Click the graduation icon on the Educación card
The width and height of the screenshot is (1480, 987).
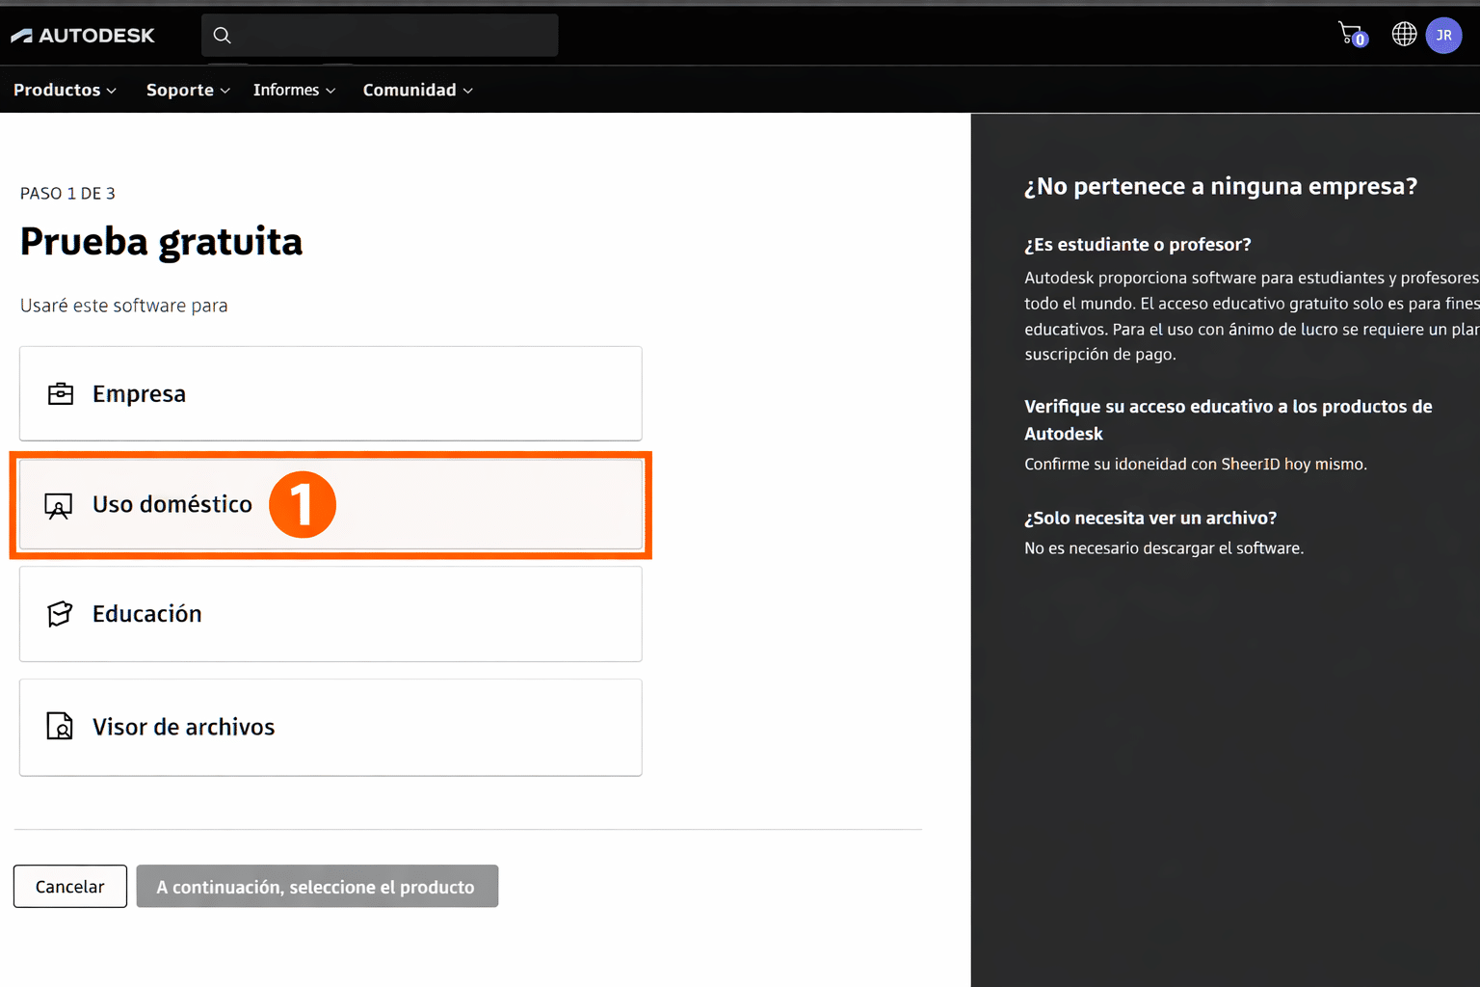59,614
